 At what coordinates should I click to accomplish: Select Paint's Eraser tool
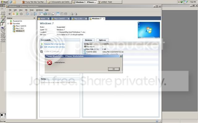(2, 17)
